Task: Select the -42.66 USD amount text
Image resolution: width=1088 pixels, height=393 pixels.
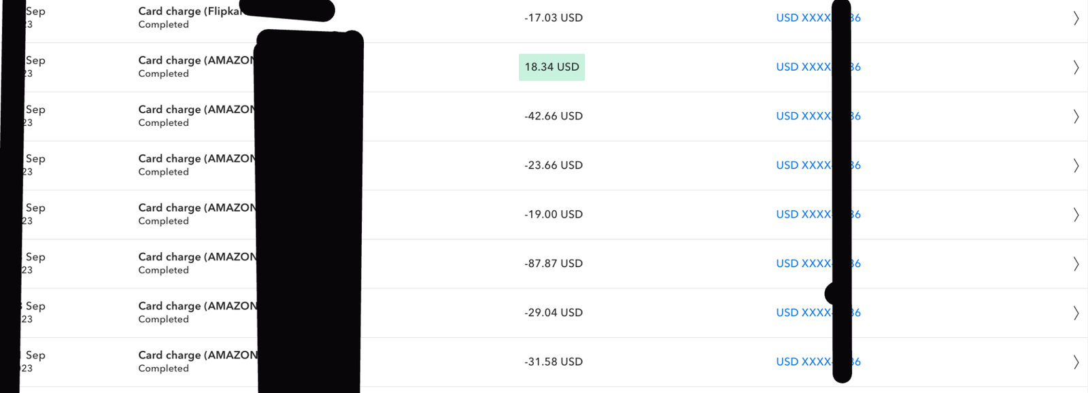Action: 554,116
